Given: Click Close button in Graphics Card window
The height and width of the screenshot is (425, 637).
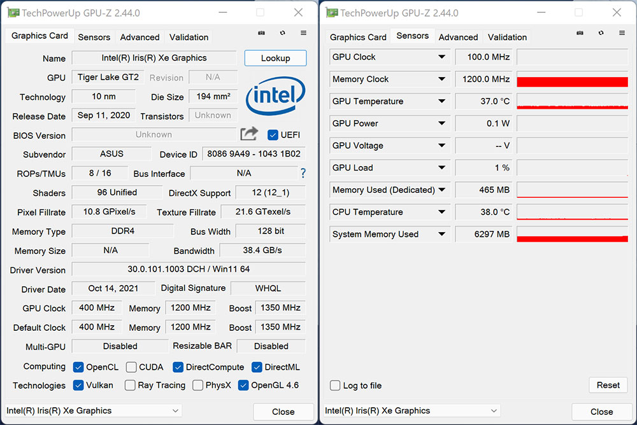Looking at the screenshot, I should click(283, 412).
